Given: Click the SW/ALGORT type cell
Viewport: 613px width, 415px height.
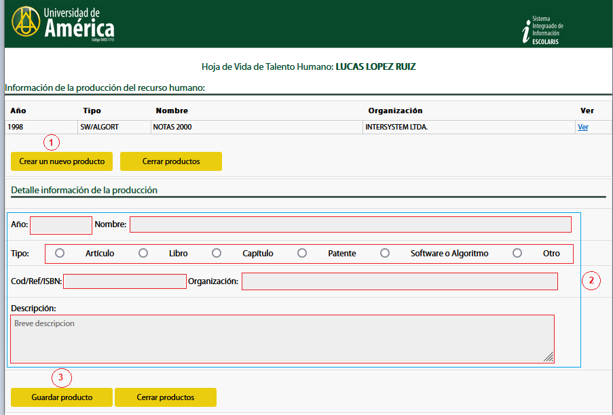Looking at the screenshot, I should coord(114,127).
